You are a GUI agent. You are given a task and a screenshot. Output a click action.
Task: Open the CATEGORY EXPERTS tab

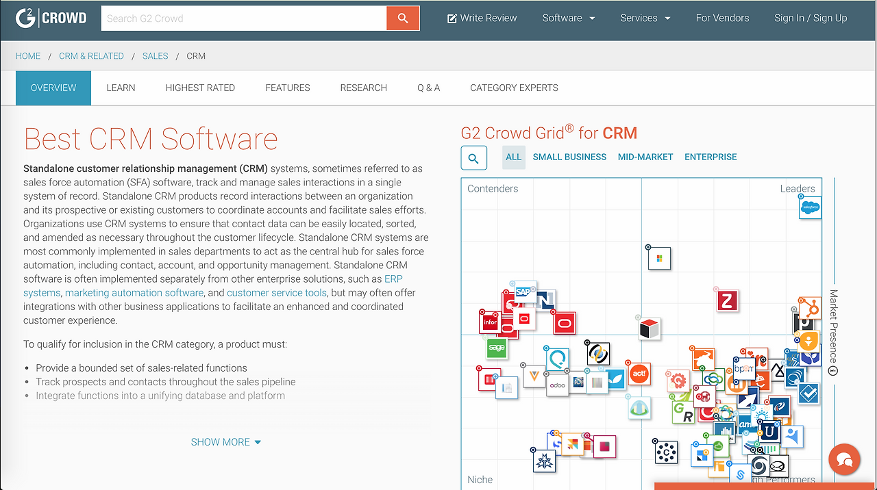point(514,88)
